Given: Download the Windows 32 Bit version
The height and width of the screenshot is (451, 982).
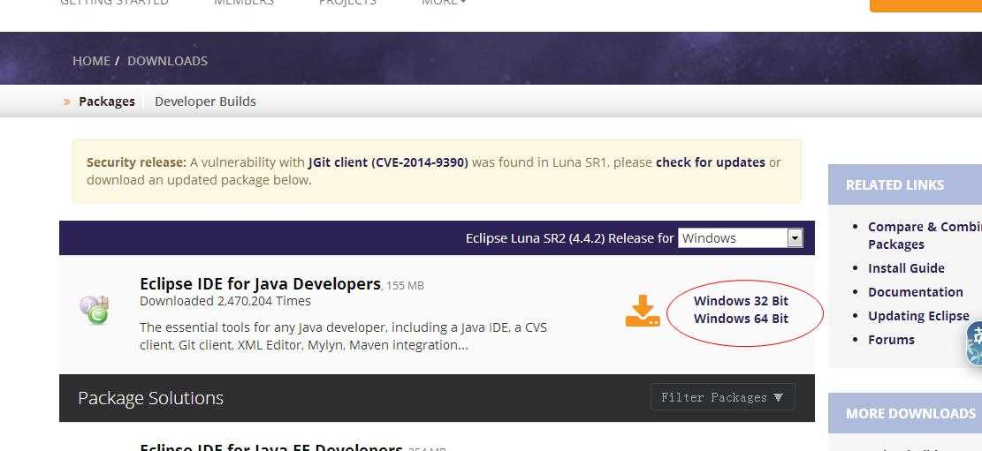Looking at the screenshot, I should (x=741, y=301).
